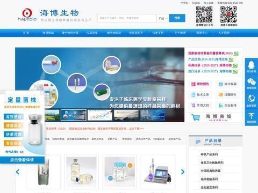The height and width of the screenshot is (193, 258).
Task: Open 新闻中心 navigation item
Action: (x=202, y=33)
